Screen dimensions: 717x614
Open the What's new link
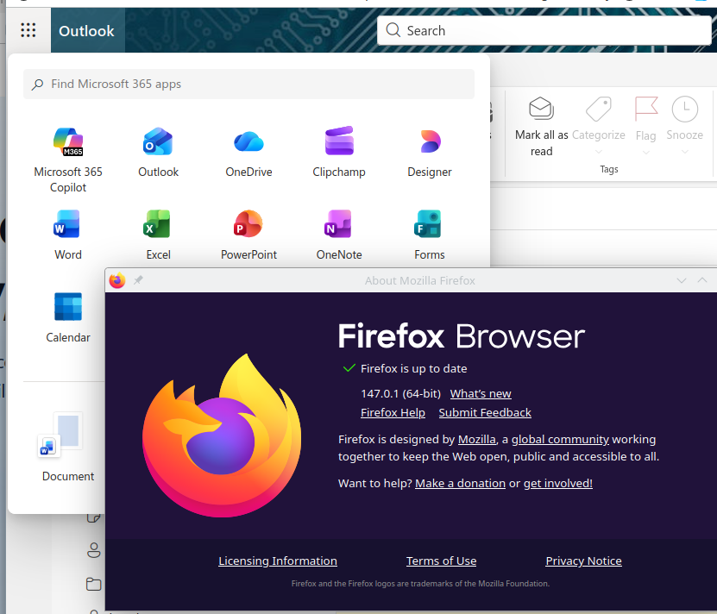pos(481,393)
